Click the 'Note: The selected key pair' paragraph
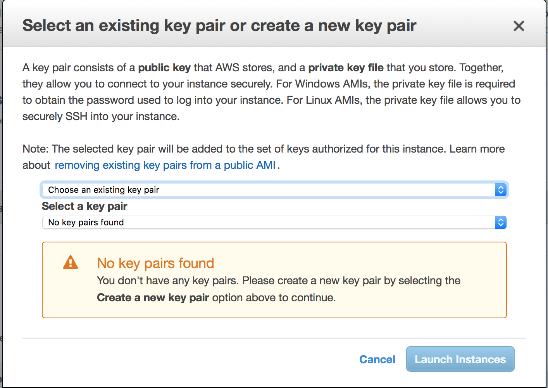548x388 pixels. [x=264, y=157]
